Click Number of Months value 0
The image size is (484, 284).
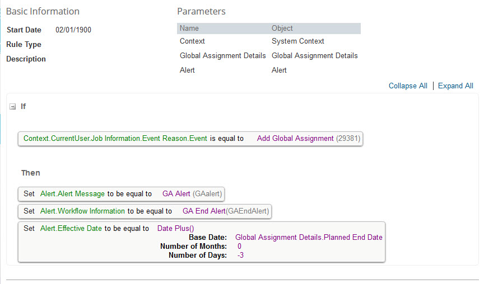click(239, 246)
